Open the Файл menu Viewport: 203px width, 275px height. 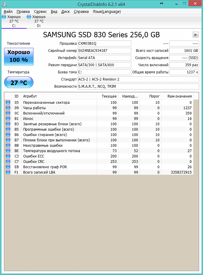(x=8, y=12)
